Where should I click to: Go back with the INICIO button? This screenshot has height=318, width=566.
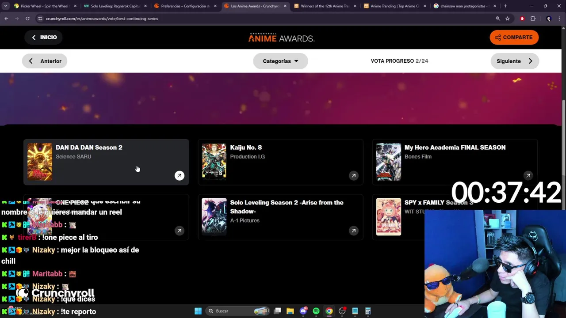coord(44,37)
